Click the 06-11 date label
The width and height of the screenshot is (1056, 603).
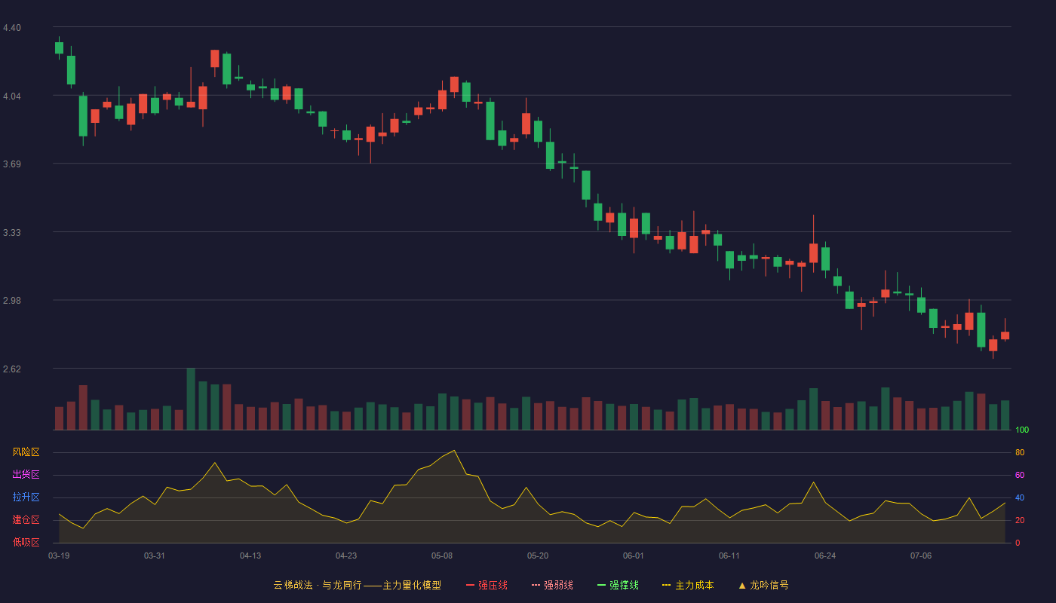(x=729, y=556)
